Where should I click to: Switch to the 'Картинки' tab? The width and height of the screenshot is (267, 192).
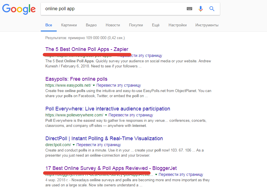tap(69, 25)
